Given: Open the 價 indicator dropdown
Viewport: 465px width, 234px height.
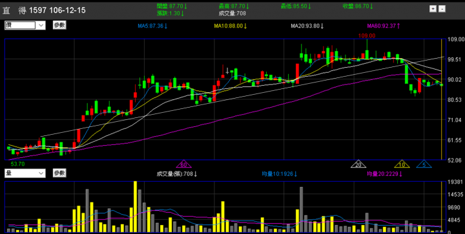Looking at the screenshot, I should (x=25, y=25).
